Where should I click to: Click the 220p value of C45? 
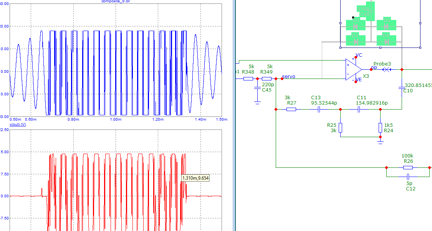[268, 84]
